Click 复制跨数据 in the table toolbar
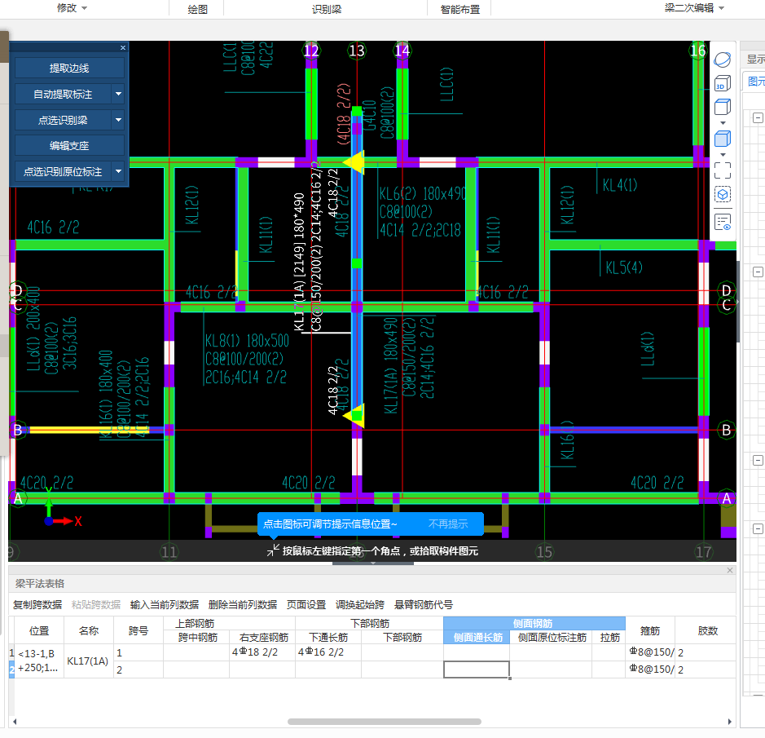Viewport: 765px width, 738px height. point(37,604)
